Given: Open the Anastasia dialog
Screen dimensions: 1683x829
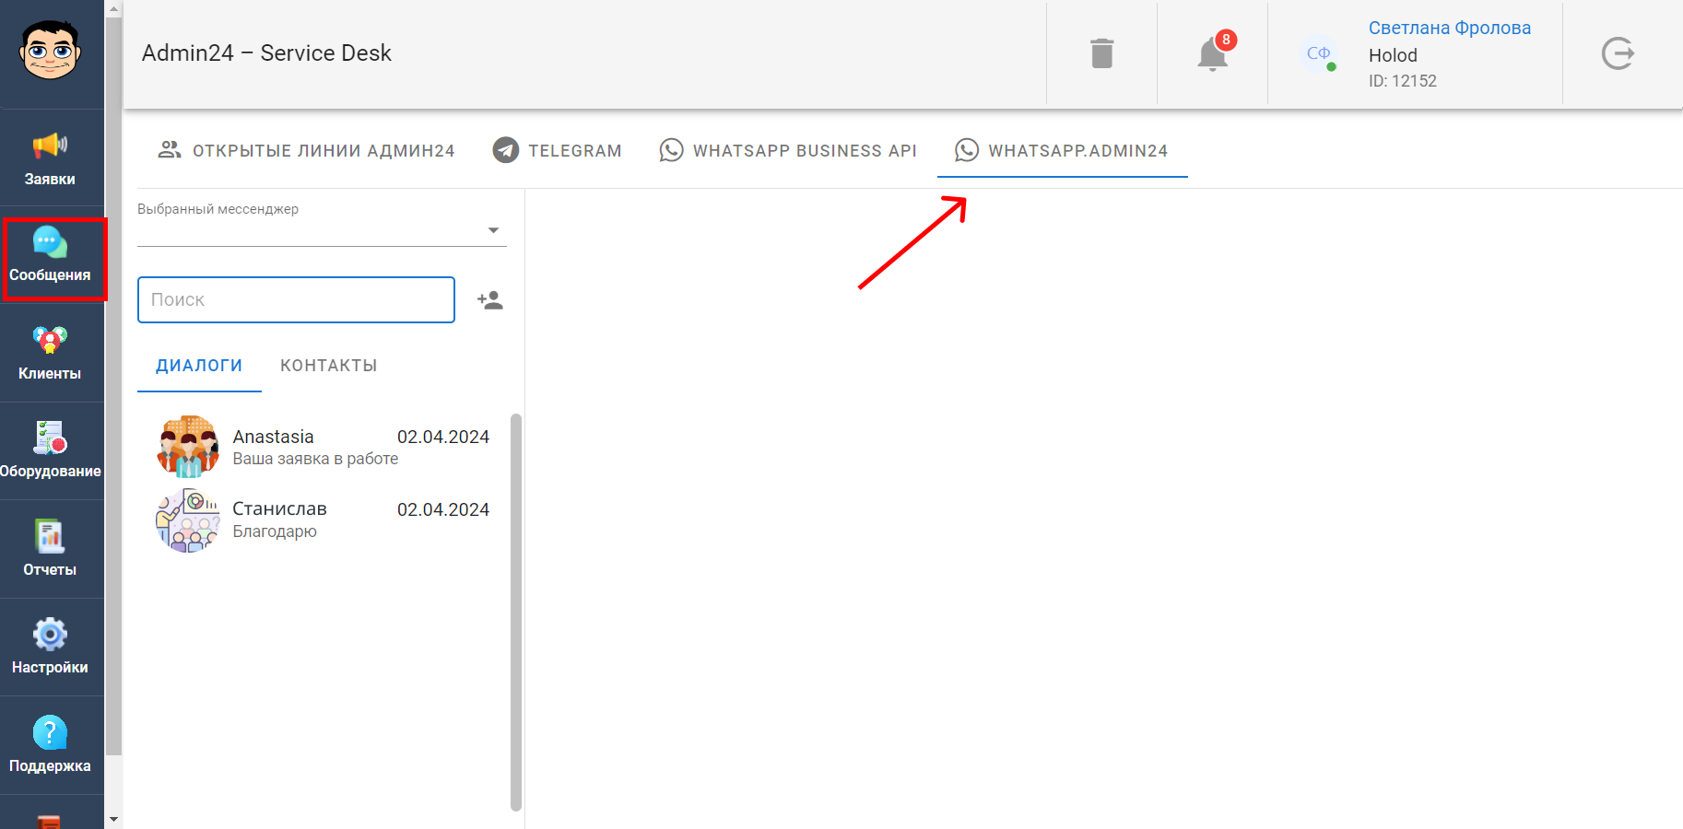Looking at the screenshot, I should tap(324, 447).
